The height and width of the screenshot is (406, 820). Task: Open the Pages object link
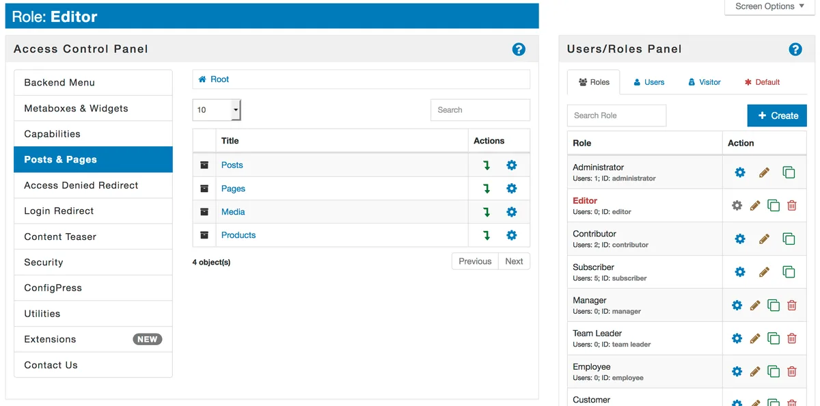233,189
